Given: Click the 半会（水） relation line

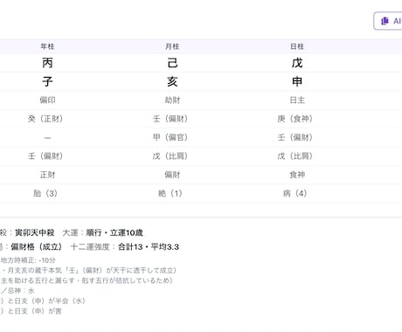Looking at the screenshot, I should (x=43, y=301).
